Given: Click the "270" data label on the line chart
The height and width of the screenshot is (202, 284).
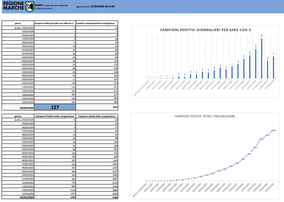Looking at the screenshot, I should 219,171.
